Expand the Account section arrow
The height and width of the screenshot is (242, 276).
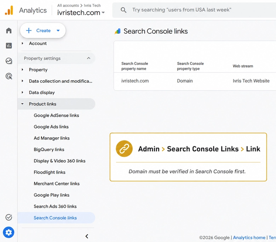click(22, 43)
